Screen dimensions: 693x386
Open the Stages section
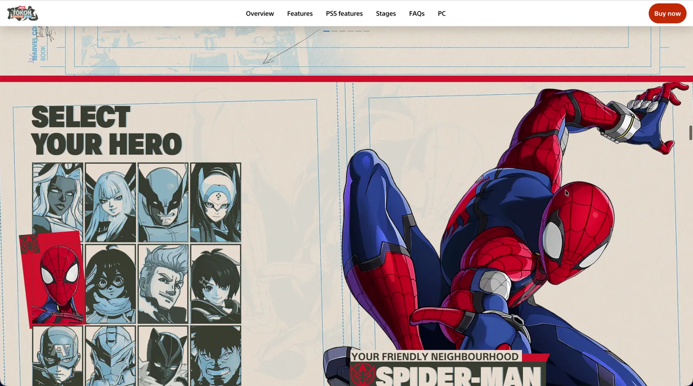pyautogui.click(x=386, y=13)
